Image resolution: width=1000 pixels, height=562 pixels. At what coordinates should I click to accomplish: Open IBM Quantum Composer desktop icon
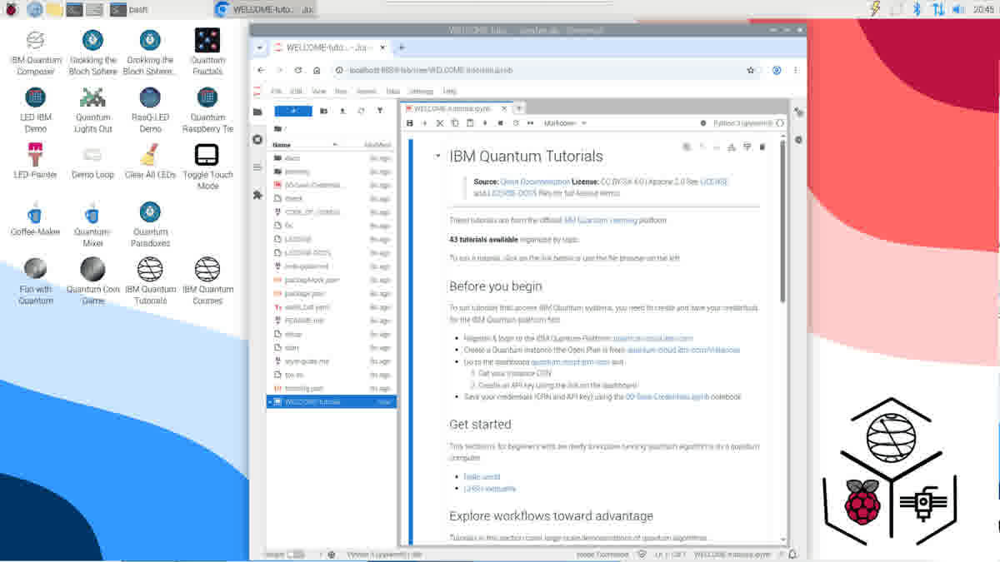coord(36,52)
